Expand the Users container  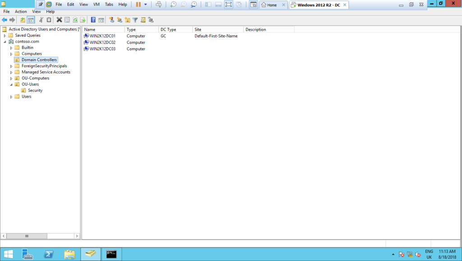pyautogui.click(x=11, y=97)
